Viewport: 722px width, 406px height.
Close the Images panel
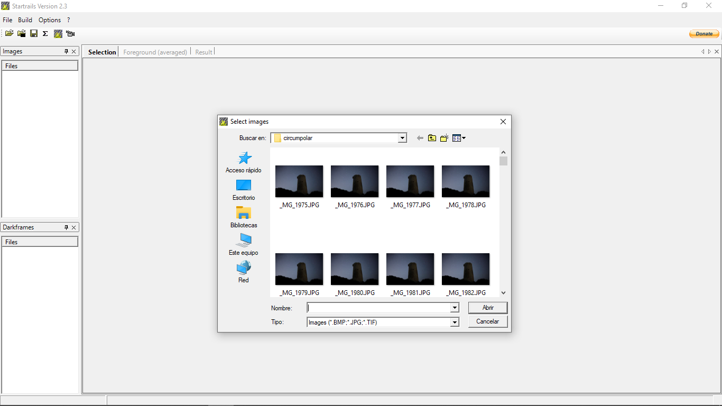(74, 51)
